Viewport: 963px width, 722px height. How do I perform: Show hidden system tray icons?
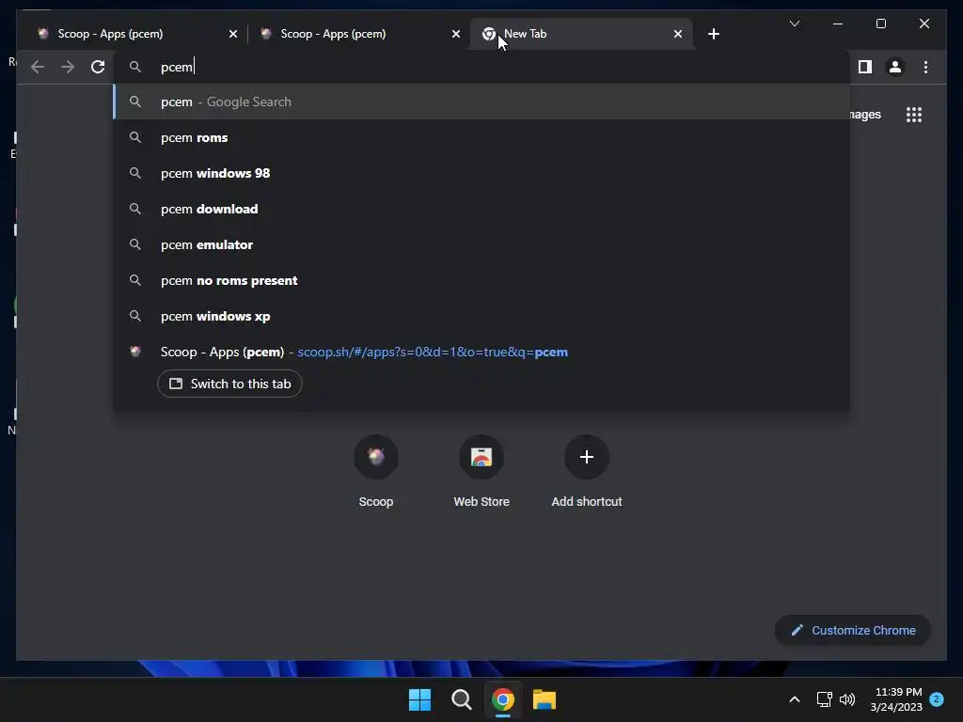(794, 699)
